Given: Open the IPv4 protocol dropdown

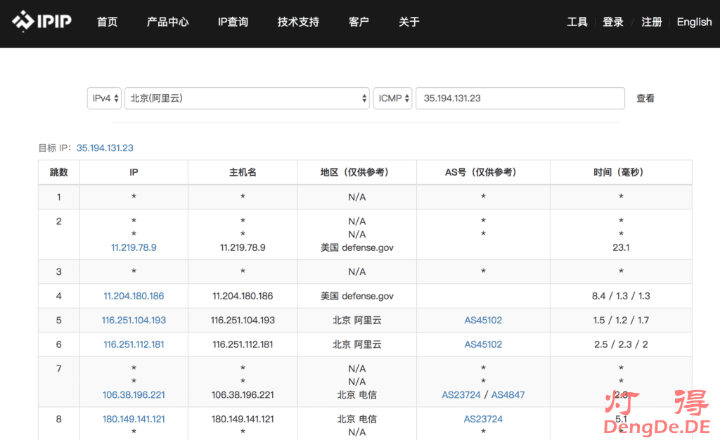Looking at the screenshot, I should point(104,98).
